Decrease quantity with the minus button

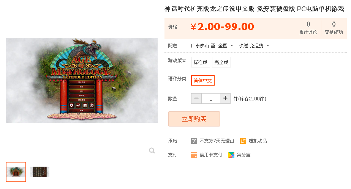[x=196, y=98]
